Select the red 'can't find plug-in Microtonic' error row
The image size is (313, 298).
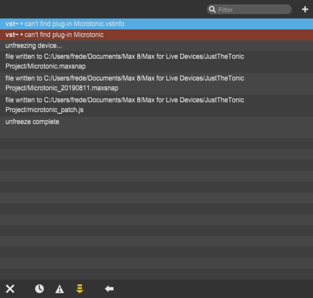[x=156, y=35]
